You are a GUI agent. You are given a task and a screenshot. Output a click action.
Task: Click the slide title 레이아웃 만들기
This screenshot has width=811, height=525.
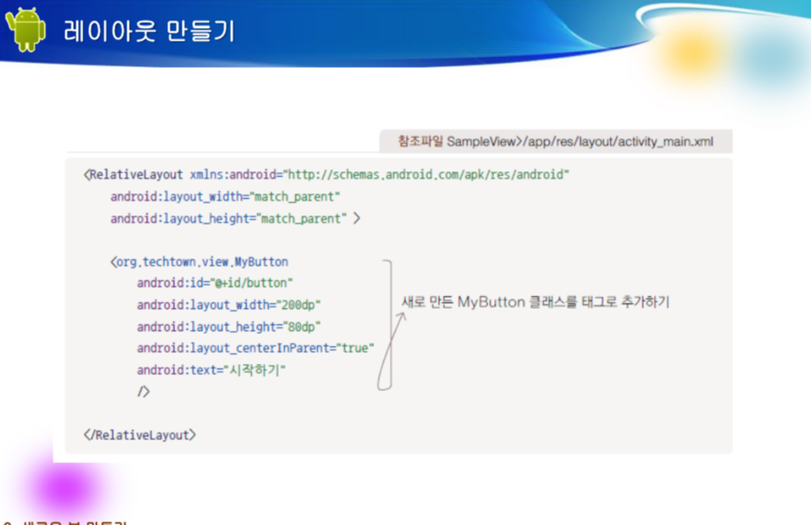[x=149, y=31]
